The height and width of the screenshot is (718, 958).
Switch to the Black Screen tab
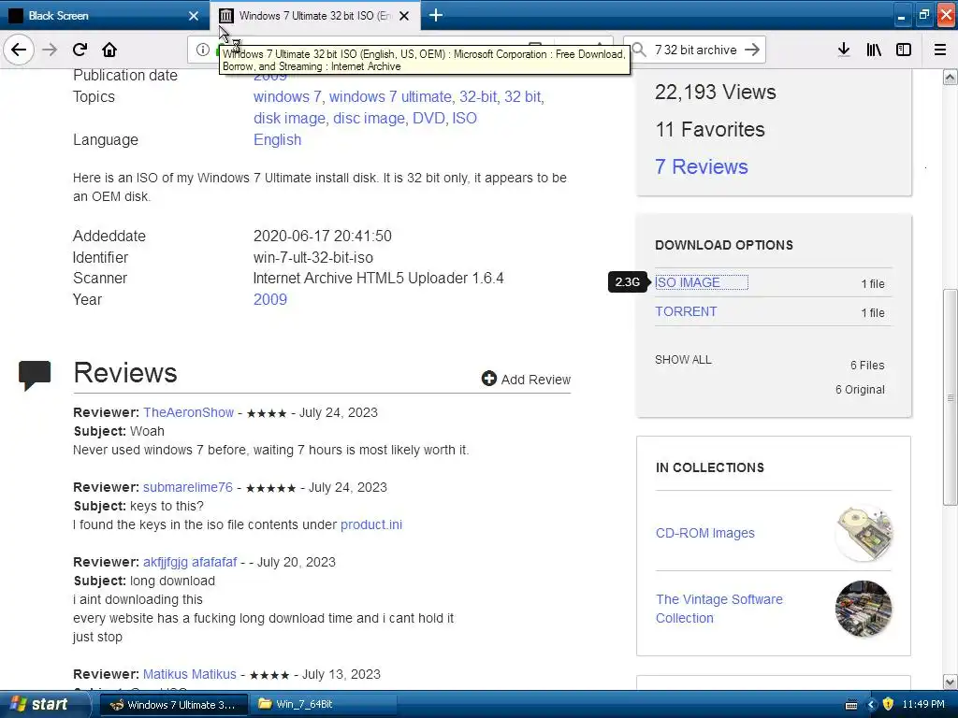(104, 16)
